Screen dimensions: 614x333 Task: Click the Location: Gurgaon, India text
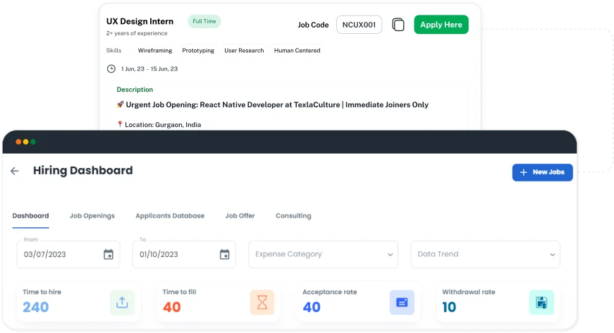pos(163,125)
